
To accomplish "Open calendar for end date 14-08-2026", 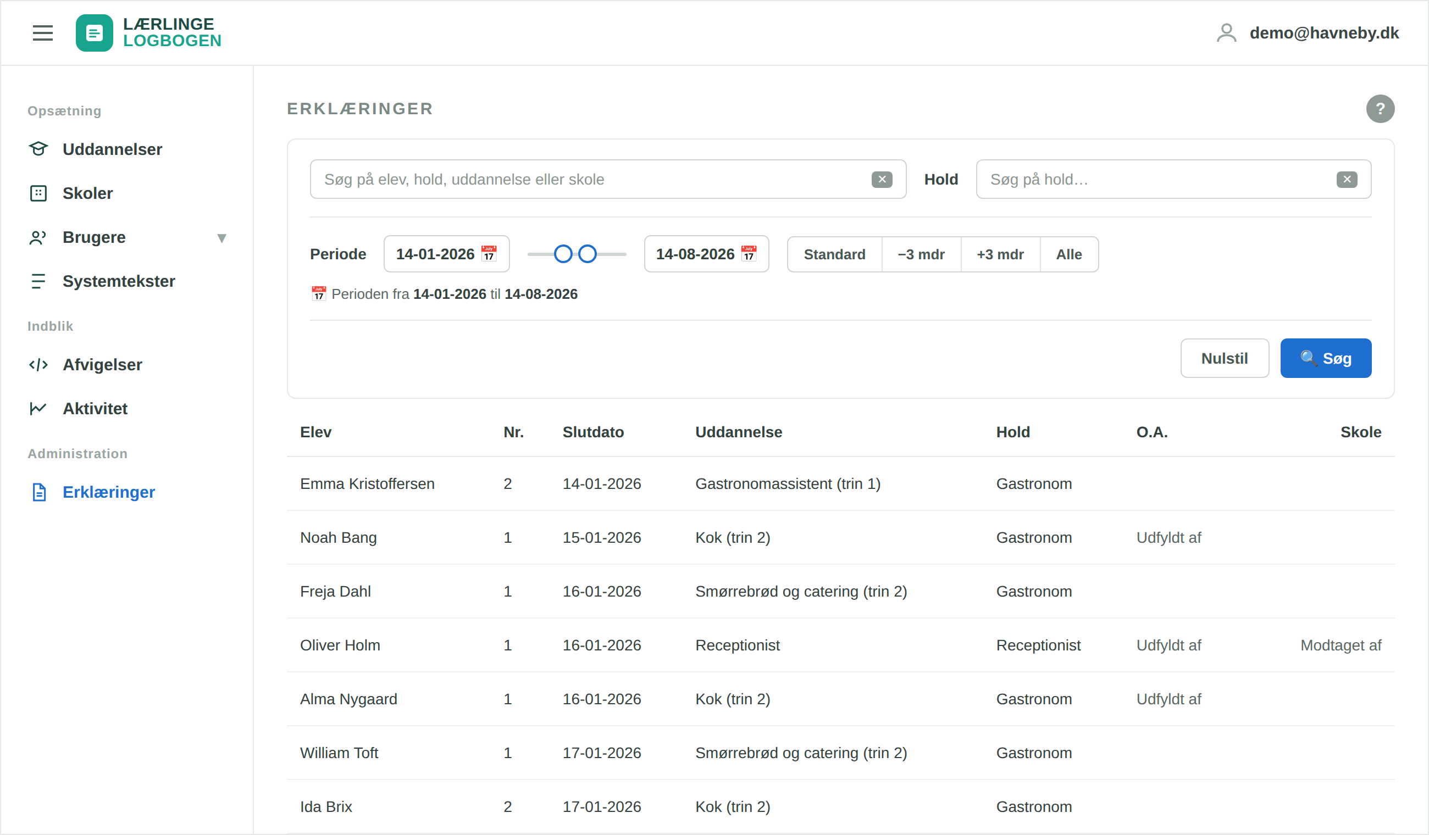I will [x=748, y=254].
